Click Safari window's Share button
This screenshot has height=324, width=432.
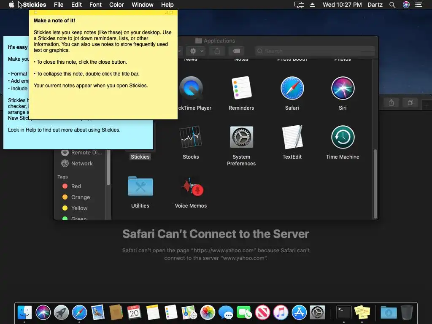point(391,103)
